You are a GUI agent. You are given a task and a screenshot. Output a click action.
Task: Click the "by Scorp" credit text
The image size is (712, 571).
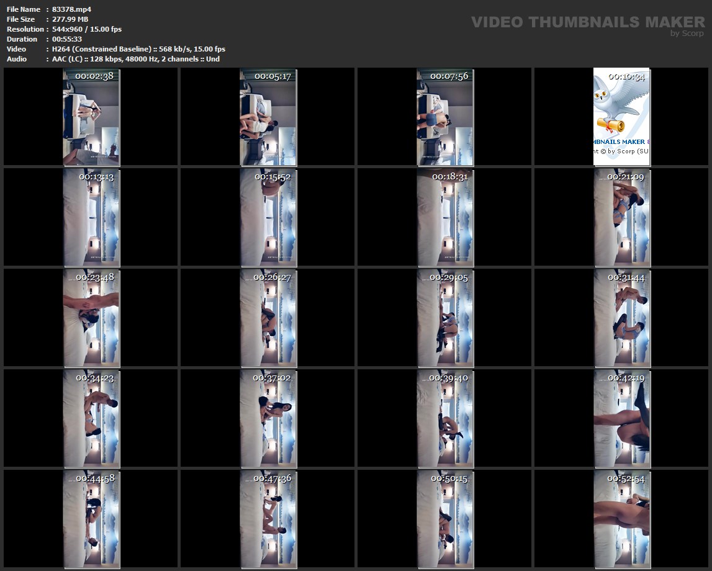(687, 34)
